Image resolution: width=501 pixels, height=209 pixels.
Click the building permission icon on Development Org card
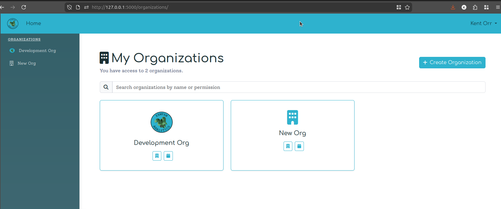pyautogui.click(x=157, y=156)
